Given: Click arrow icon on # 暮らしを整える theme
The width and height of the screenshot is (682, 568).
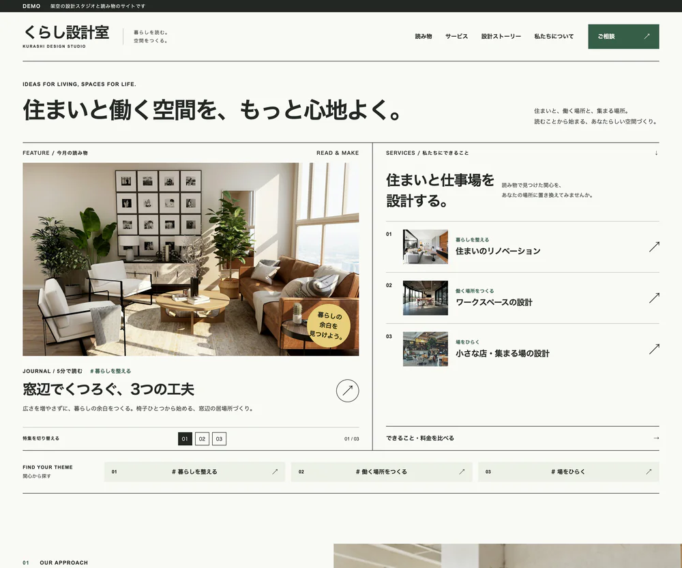Looking at the screenshot, I should pyautogui.click(x=275, y=471).
